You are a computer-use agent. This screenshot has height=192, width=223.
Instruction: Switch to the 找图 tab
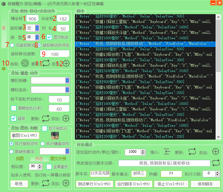point(20,159)
